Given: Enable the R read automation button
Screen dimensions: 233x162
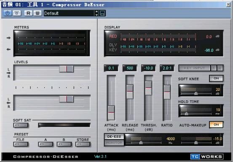Looking at the screenshot, I should coord(28,13).
